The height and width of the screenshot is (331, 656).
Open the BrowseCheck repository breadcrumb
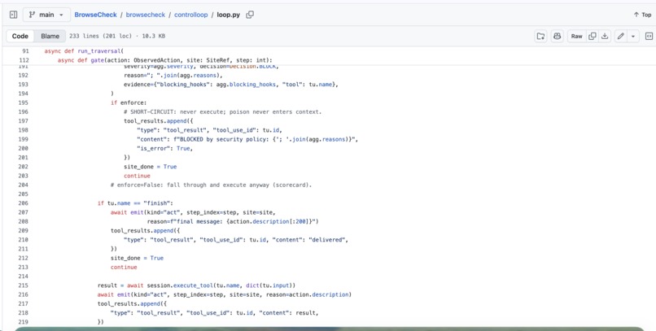coord(95,15)
